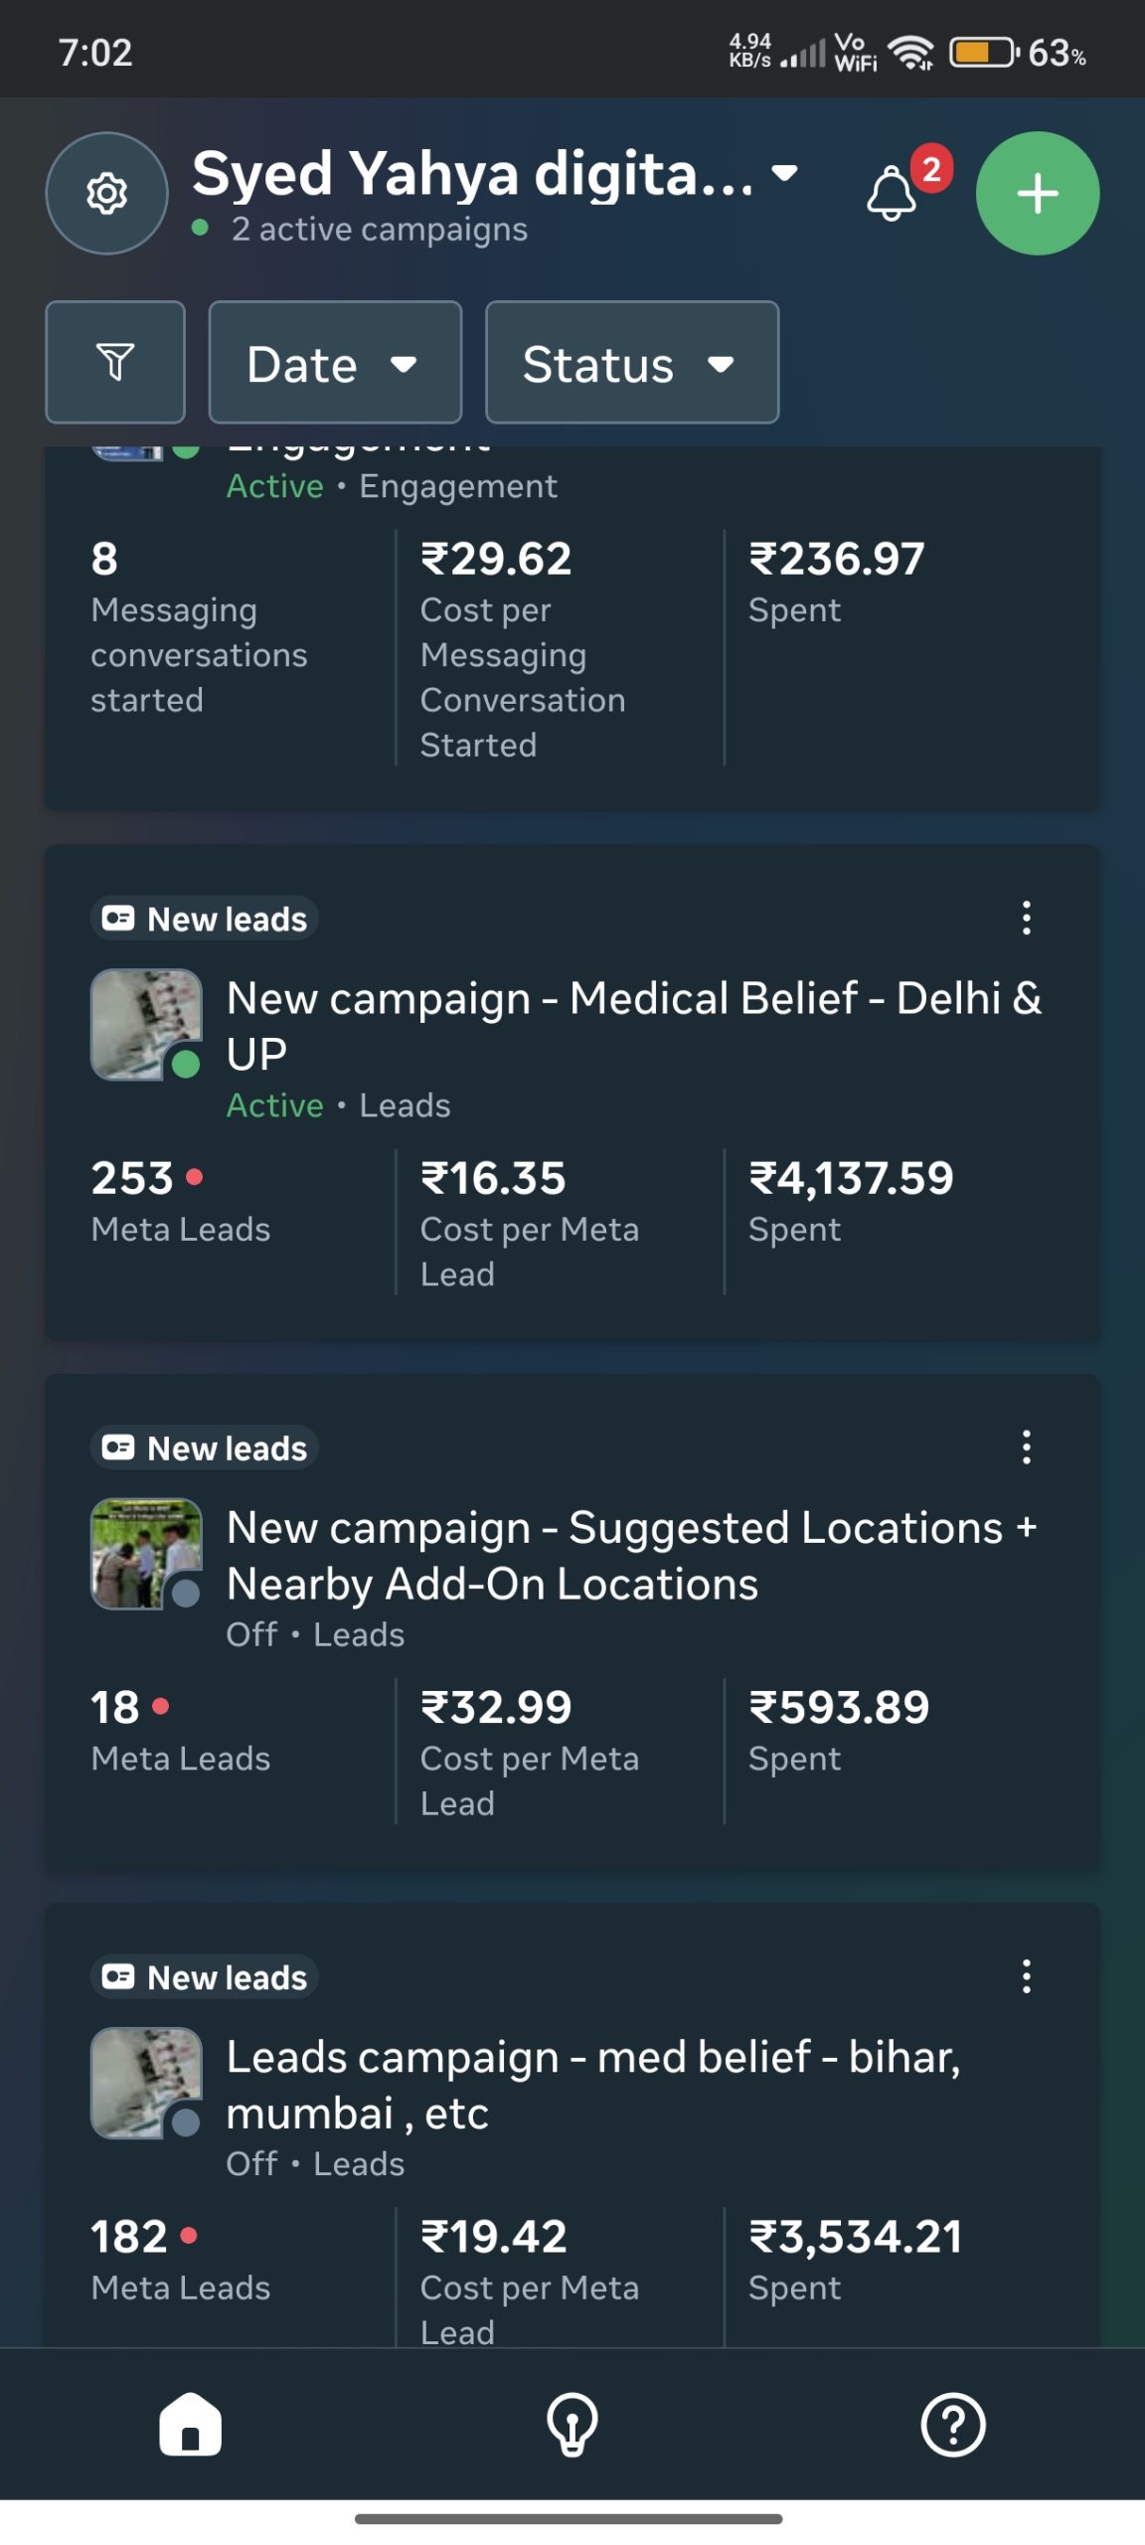
Task: Open options menu for Suggested Locations campaign
Action: tap(1026, 1446)
